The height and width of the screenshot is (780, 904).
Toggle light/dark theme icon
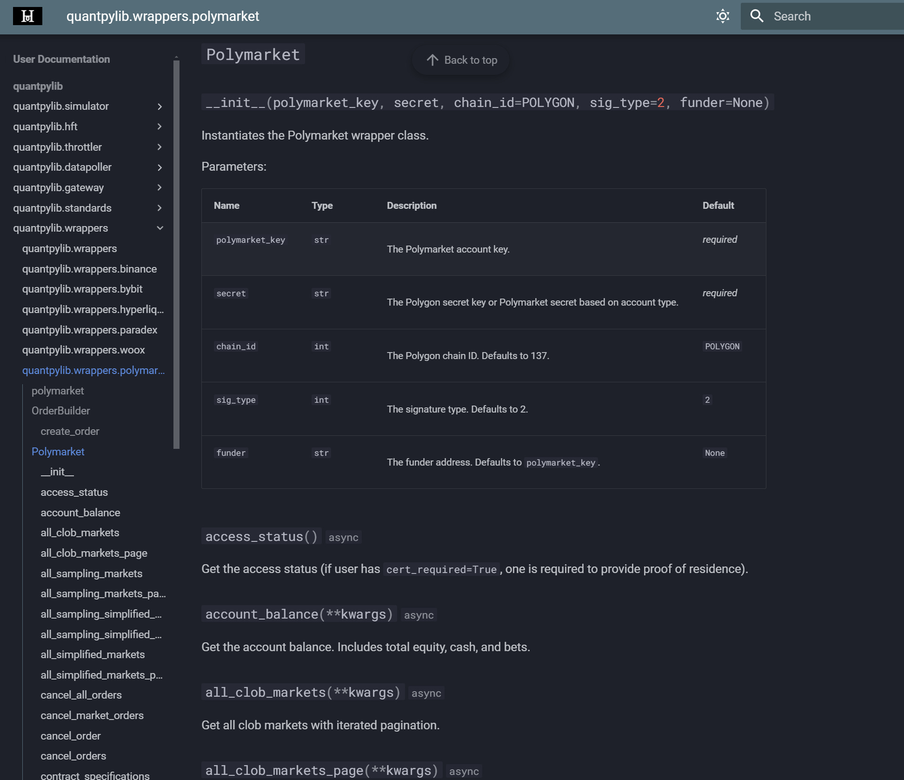723,16
